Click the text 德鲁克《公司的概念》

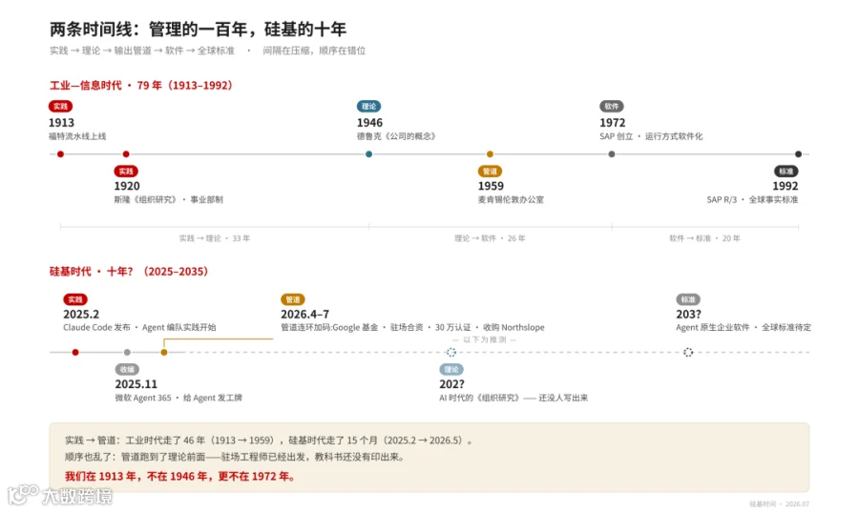[x=396, y=136]
